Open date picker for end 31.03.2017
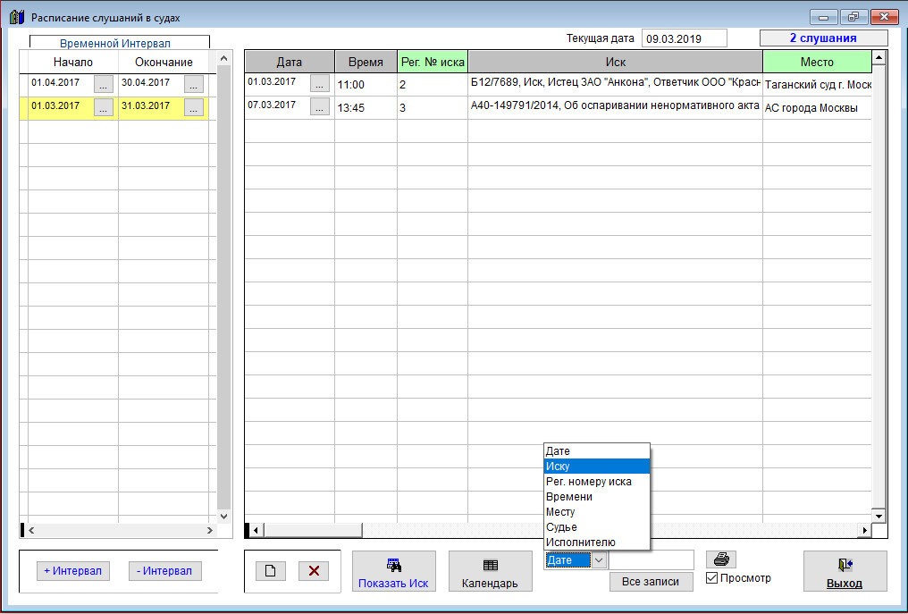The width and height of the screenshot is (908, 614). pos(194,107)
